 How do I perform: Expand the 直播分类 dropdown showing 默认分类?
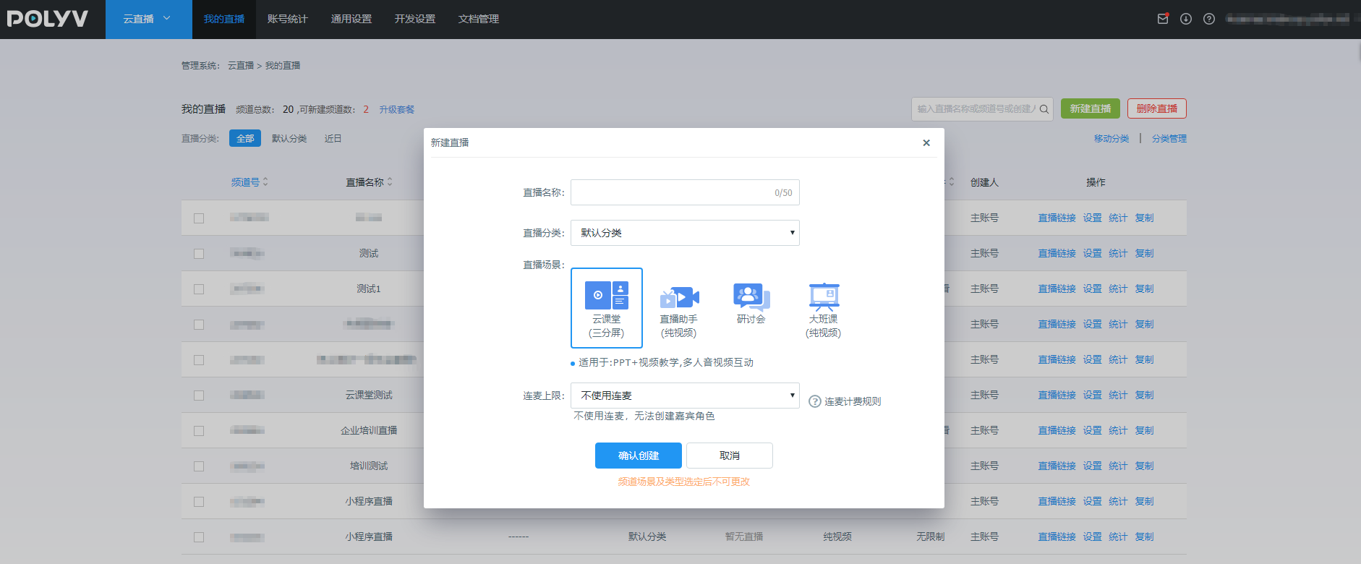point(684,233)
